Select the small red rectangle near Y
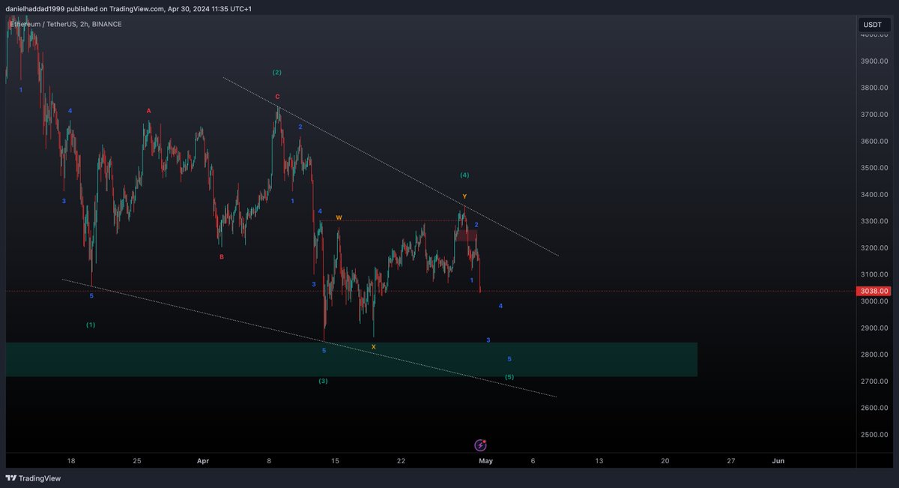The width and height of the screenshot is (899, 488). 465,235
